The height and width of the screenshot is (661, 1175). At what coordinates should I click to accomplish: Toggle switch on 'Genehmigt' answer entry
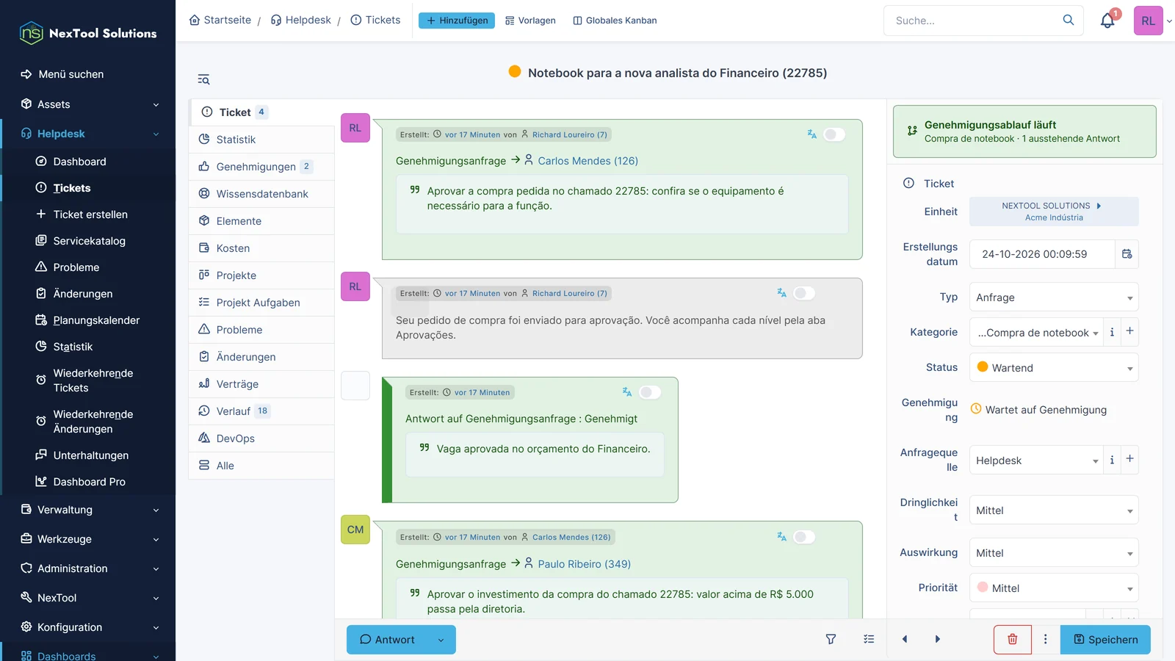pyautogui.click(x=650, y=392)
